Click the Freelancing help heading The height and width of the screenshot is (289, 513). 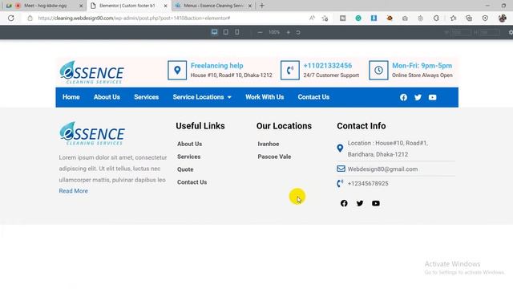[217, 66]
